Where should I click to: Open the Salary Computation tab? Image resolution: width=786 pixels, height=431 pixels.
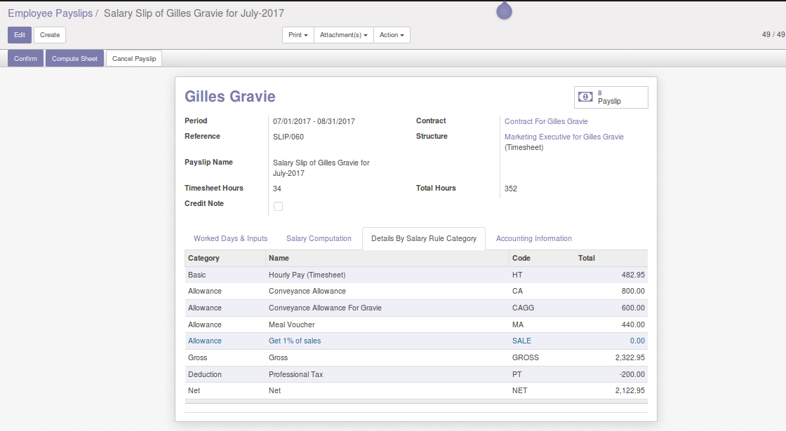319,238
